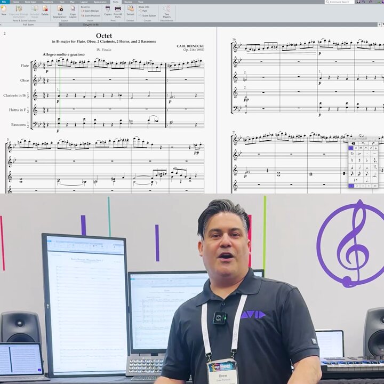Screen dimensions: 384x384
Task: Click the Two Players deconstruct icon
Action: [x=167, y=12]
